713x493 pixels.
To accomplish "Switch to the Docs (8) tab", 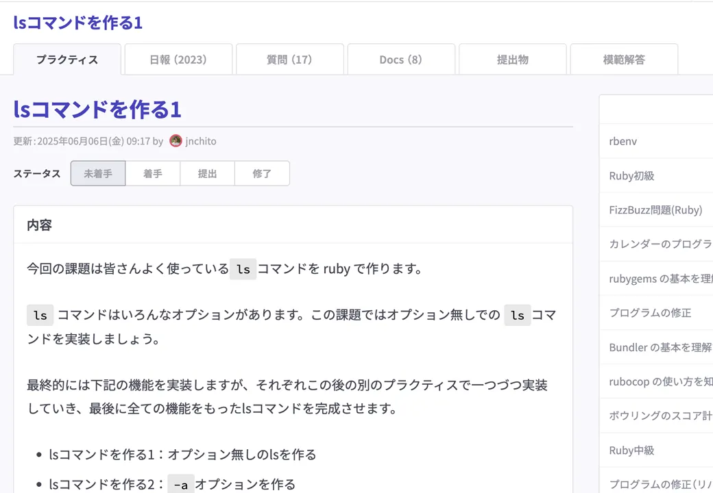I will pos(401,60).
